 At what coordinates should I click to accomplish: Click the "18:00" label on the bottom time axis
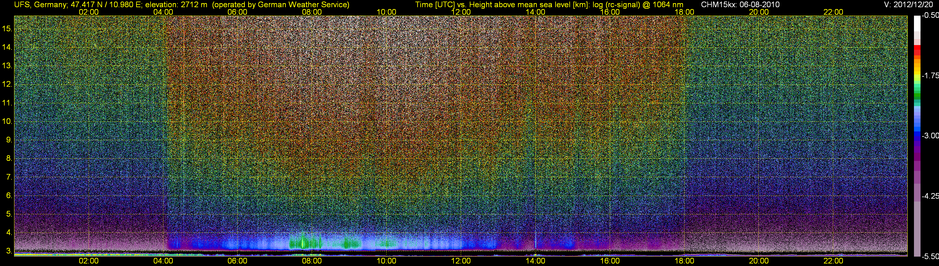(684, 261)
